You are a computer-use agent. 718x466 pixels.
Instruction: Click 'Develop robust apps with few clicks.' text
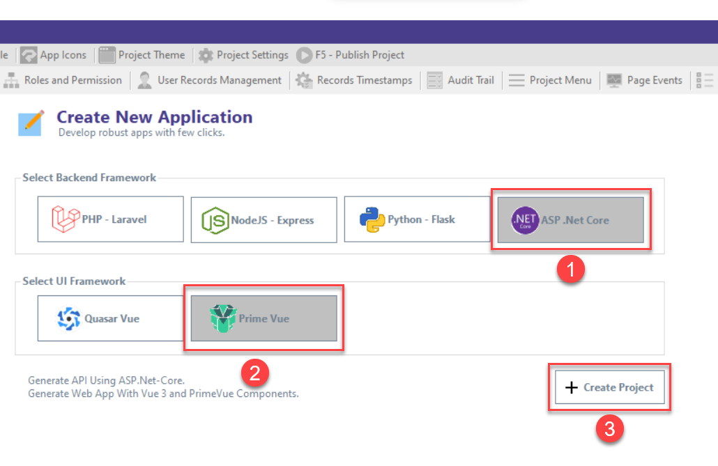pos(142,133)
